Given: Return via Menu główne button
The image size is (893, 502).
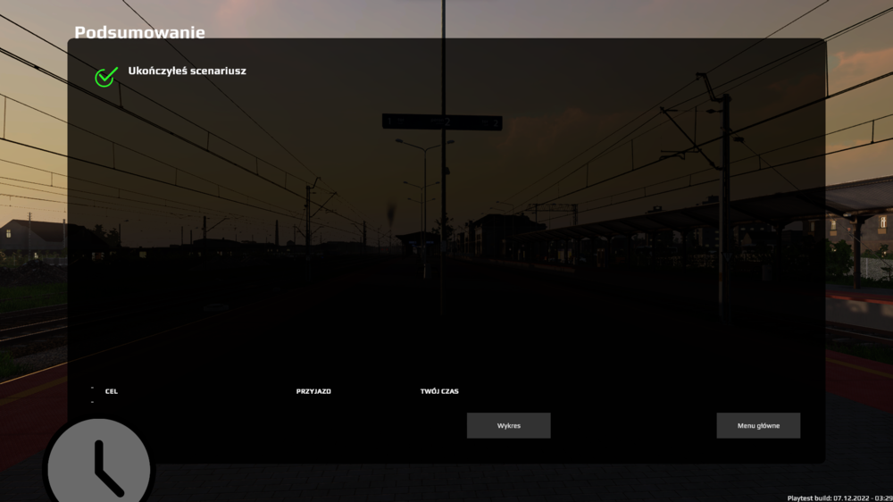Looking at the screenshot, I should tap(758, 426).
